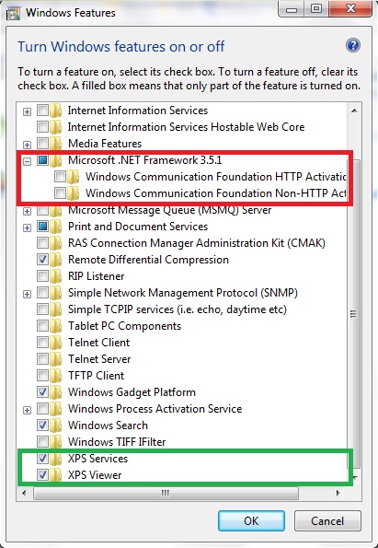Image resolution: width=378 pixels, height=548 pixels.
Task: Collapse the Microsoft .NET Framework 3.5.1 node
Action: click(27, 161)
